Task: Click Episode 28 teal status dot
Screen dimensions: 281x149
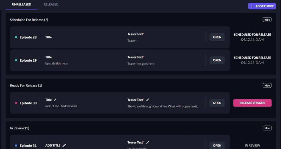Action: (16, 37)
